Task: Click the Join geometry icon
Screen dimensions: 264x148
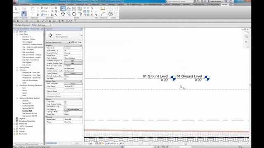Action: [x=42, y=15]
